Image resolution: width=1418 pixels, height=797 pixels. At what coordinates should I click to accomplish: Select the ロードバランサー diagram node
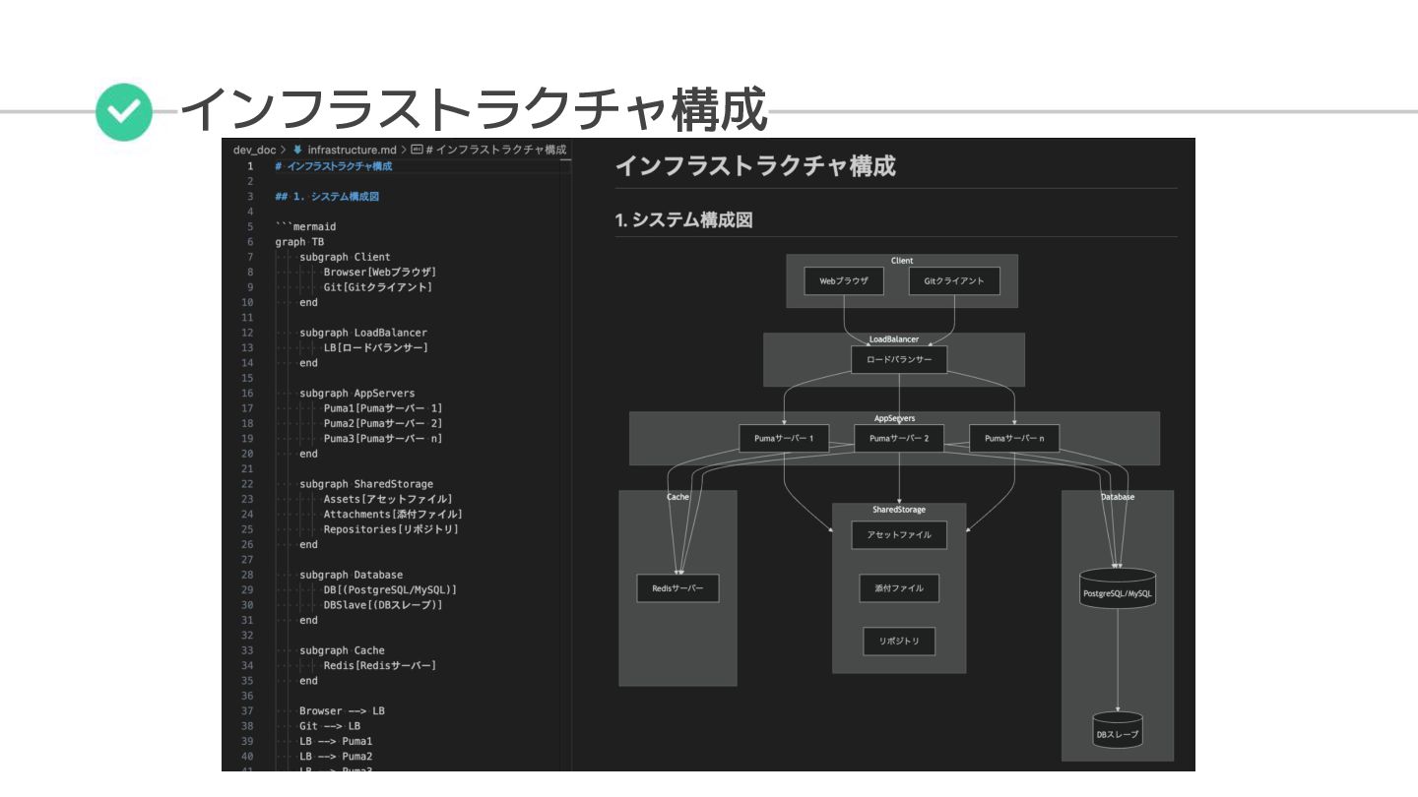(899, 360)
